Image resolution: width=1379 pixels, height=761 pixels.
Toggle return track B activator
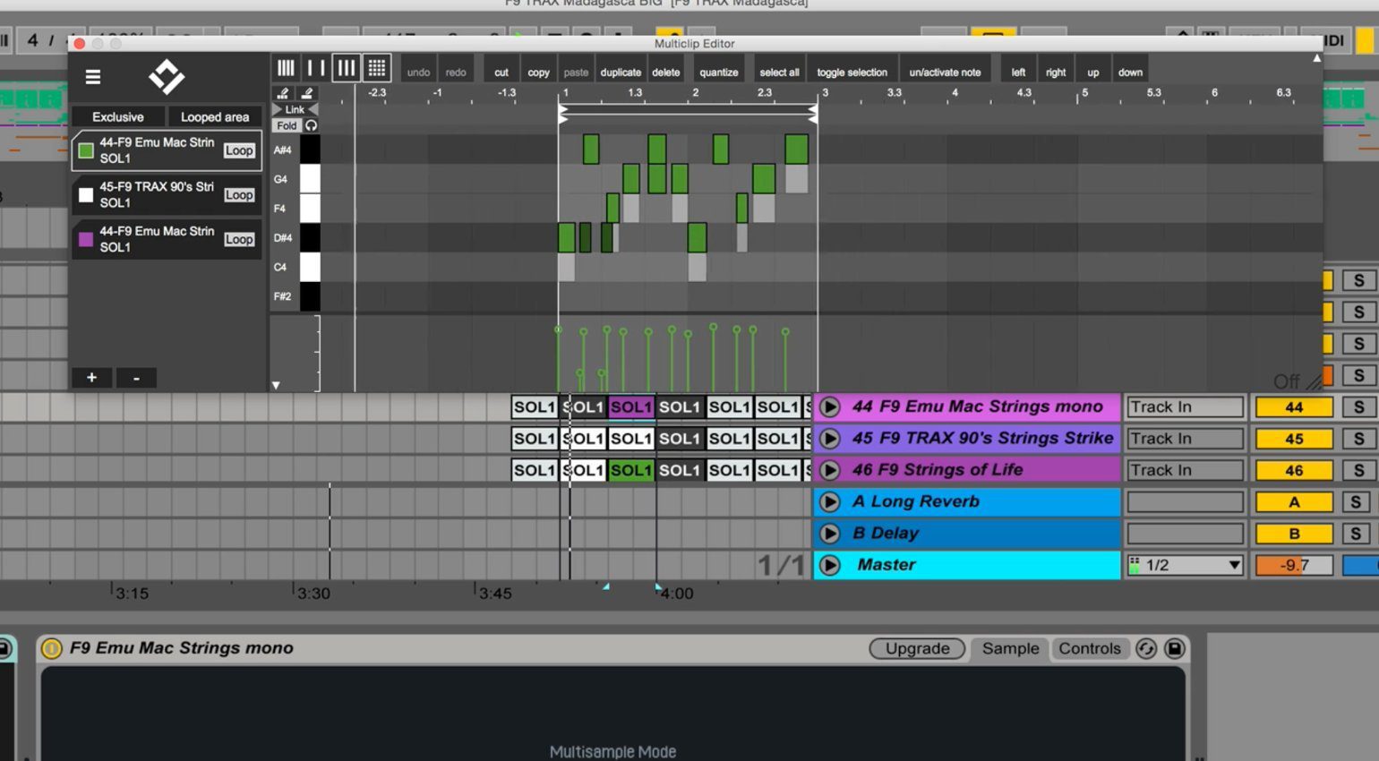1294,534
